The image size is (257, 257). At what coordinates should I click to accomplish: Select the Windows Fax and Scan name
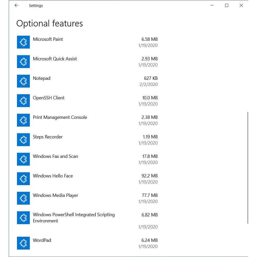pyautogui.click(x=55, y=156)
